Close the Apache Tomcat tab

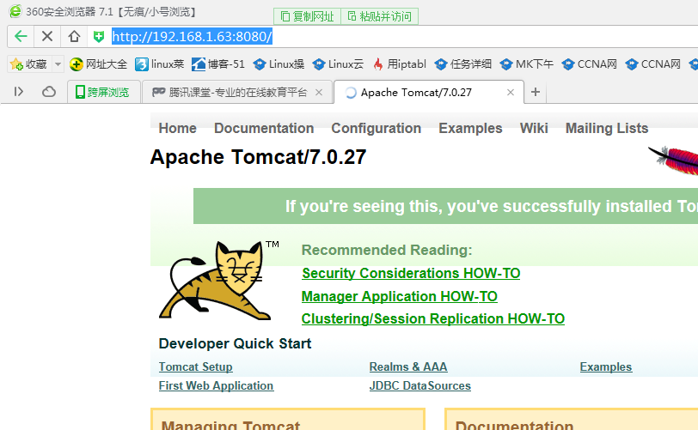click(x=511, y=92)
